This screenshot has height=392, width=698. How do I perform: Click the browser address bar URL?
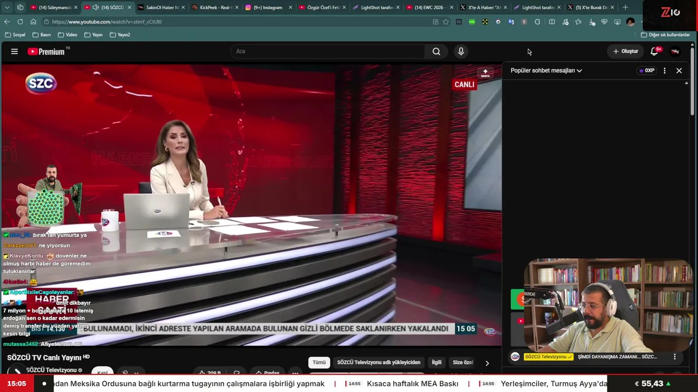point(107,22)
